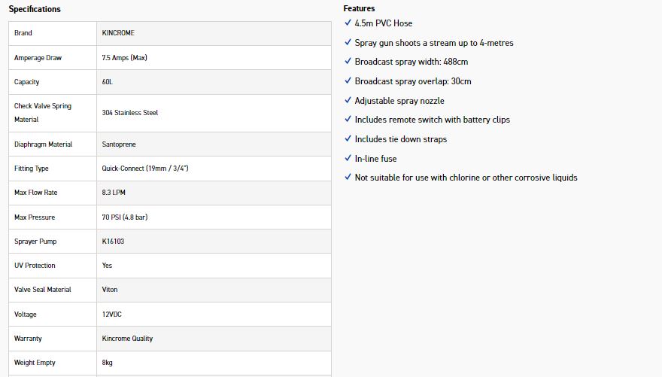Click the Quick-Connect fitting type value

pyautogui.click(x=144, y=169)
